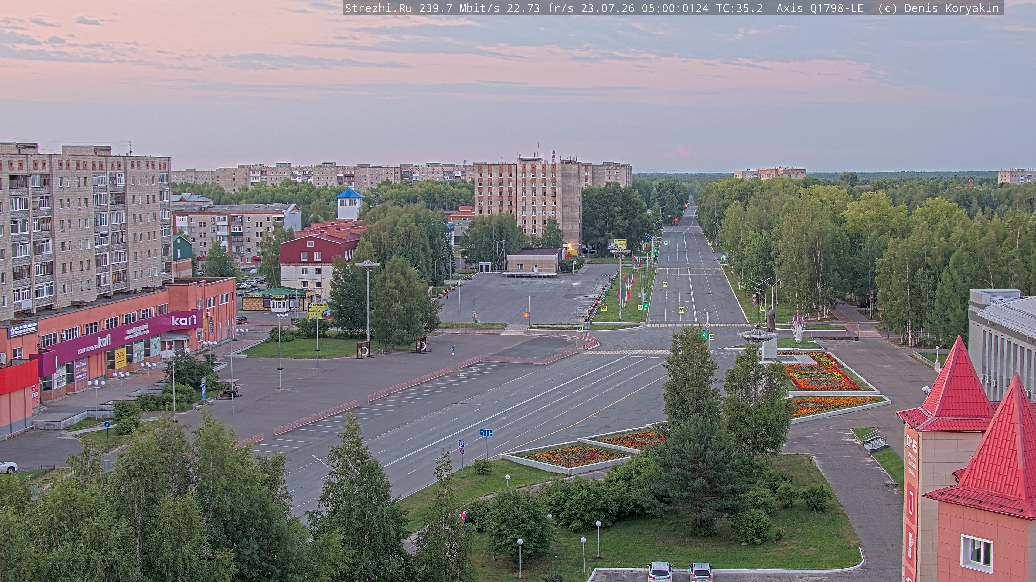Click the time stamp "05:00:0124"

675,8
